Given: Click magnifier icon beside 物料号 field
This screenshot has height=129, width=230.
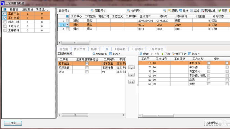Looking at the screenshot, I should 165,10.
